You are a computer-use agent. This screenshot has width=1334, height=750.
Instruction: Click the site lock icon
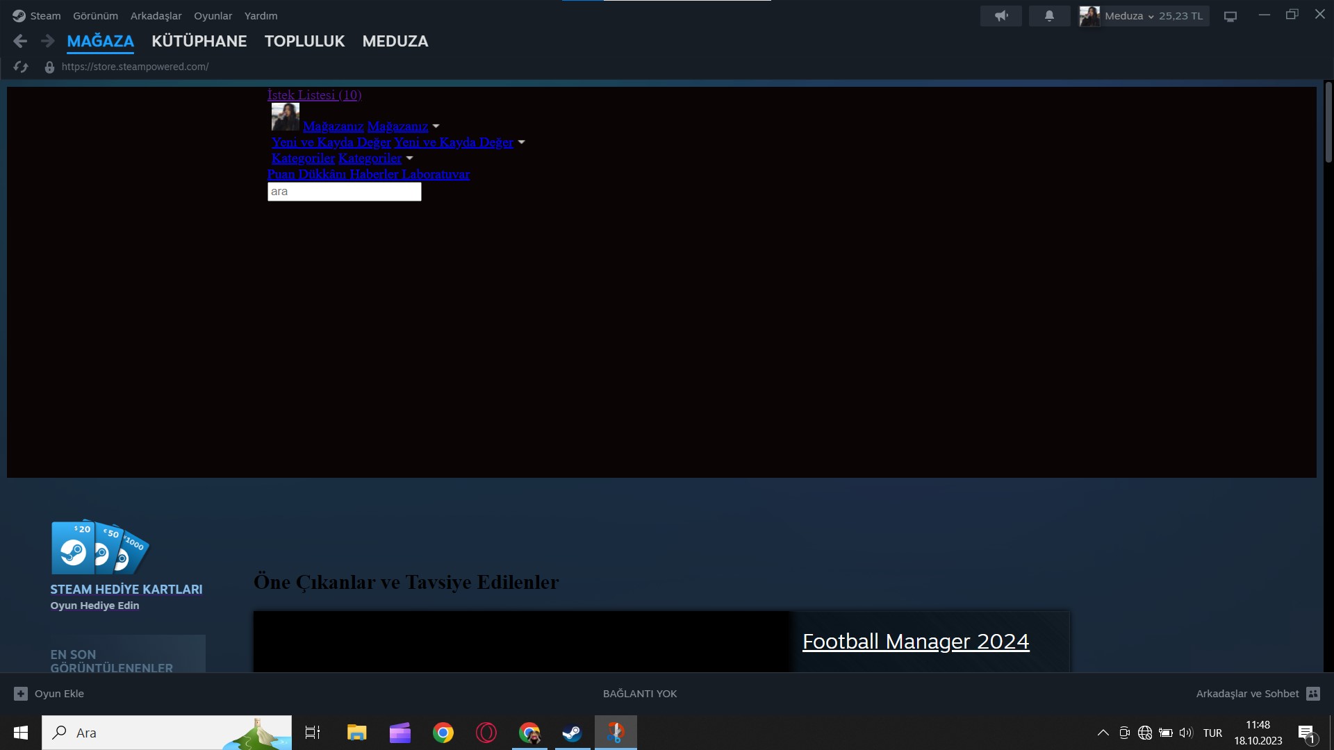pyautogui.click(x=49, y=67)
